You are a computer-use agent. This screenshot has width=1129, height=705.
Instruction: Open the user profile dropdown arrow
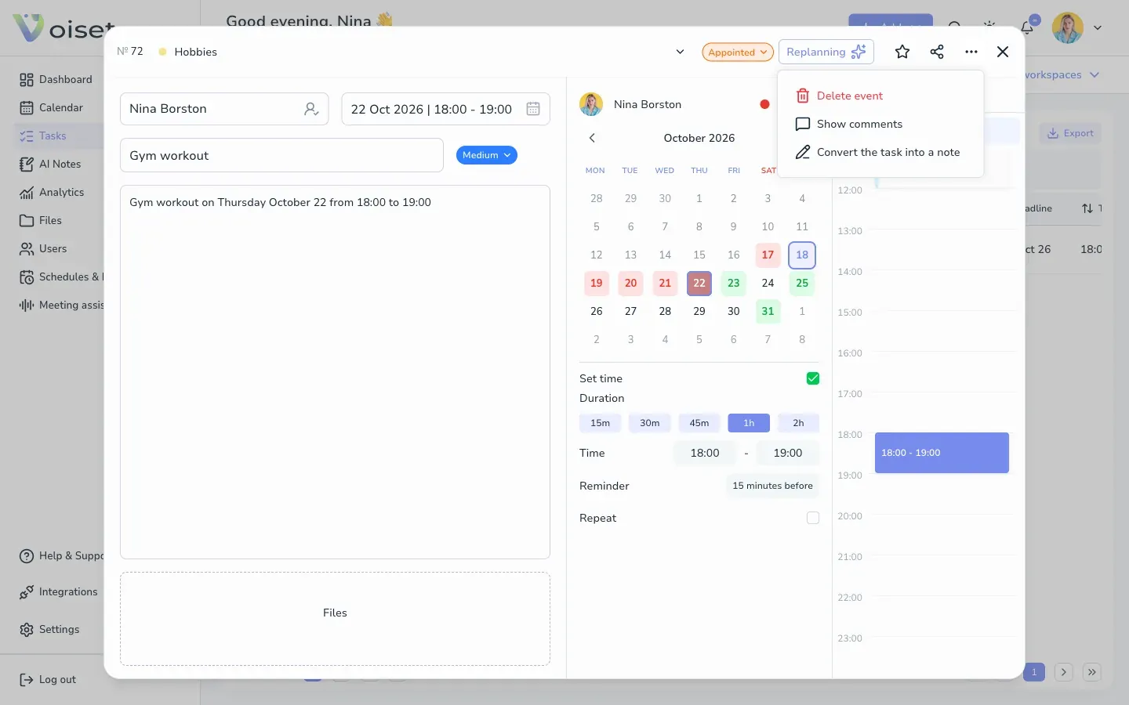tap(1098, 28)
